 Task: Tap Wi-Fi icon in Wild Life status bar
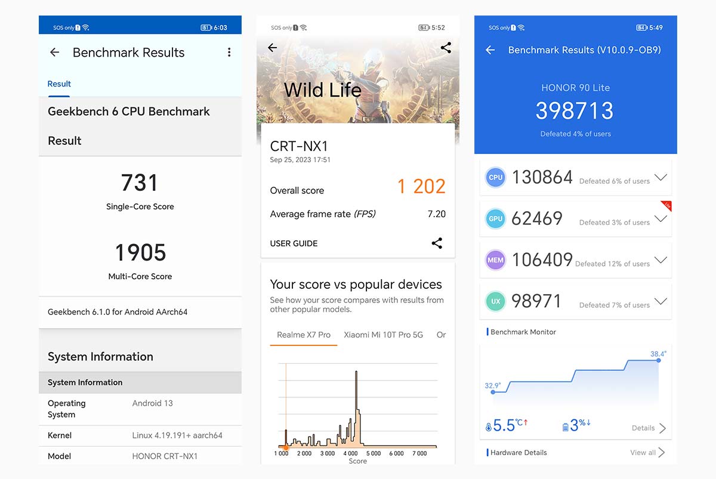pos(304,27)
